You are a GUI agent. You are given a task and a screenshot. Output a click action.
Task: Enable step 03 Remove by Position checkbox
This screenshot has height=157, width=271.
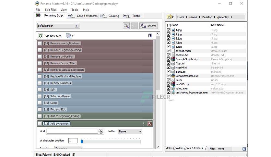coord(40,56)
